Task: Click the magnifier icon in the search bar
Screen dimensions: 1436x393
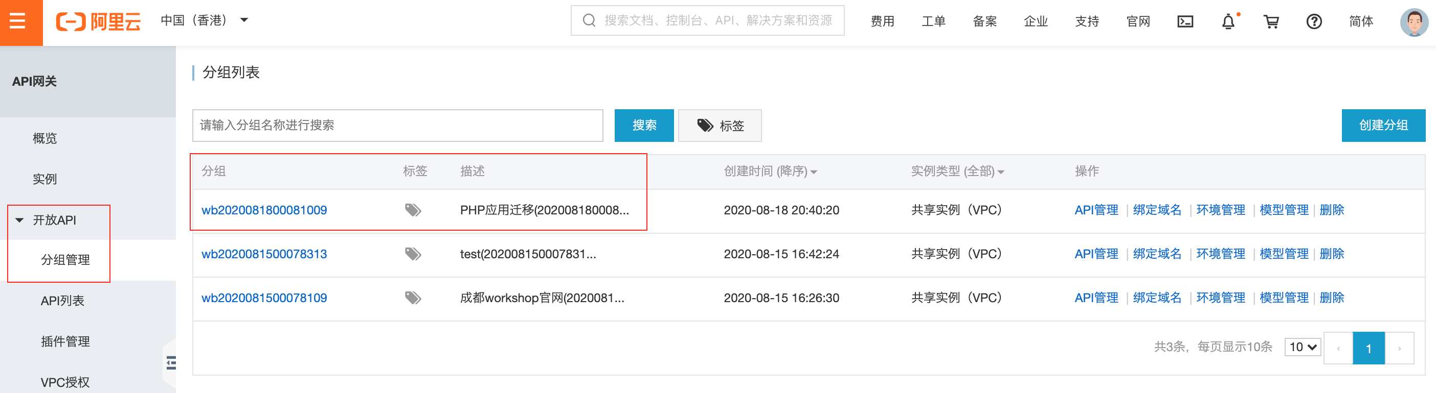Action: point(589,20)
